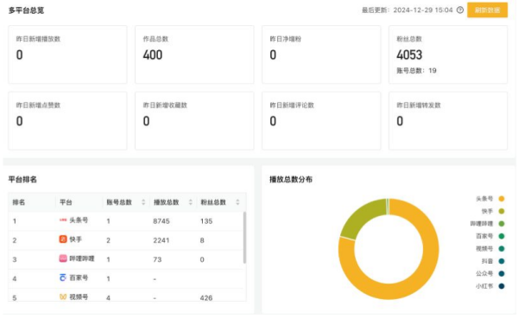The width and height of the screenshot is (518, 319).
Task: Click the 昨日净增粉 card
Action: point(321,54)
